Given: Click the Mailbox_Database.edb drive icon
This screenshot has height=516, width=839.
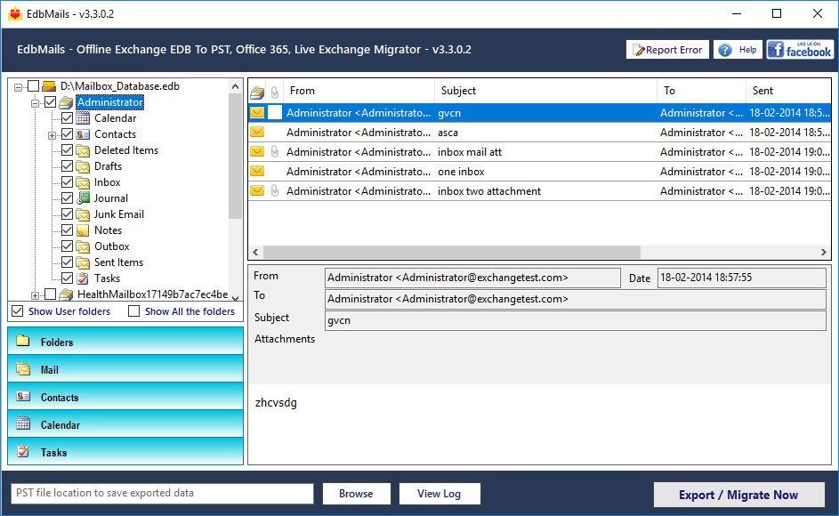Looking at the screenshot, I should pyautogui.click(x=49, y=86).
